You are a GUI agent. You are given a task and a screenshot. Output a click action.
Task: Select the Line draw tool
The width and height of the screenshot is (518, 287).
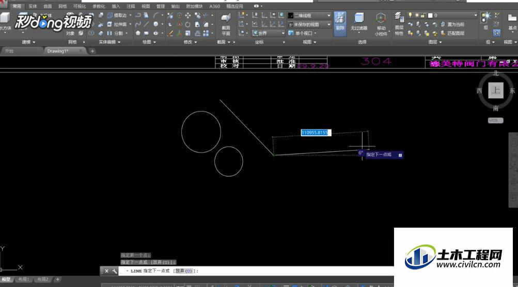(x=147, y=24)
